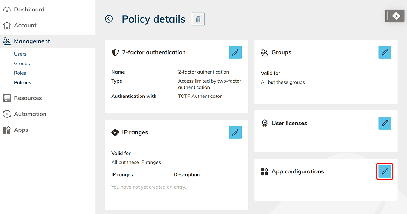Go to the Account section
Viewport: 407px width, 214px height.
(25, 25)
